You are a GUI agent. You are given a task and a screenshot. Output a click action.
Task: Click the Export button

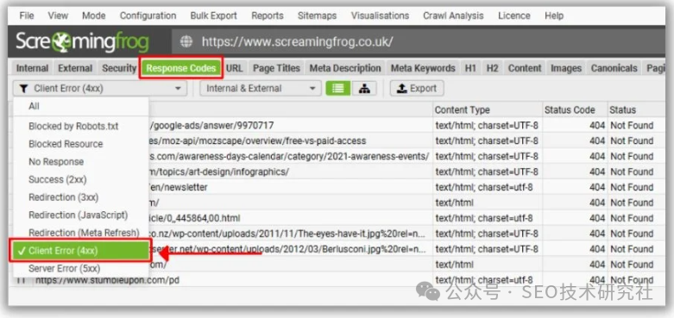[x=417, y=89]
